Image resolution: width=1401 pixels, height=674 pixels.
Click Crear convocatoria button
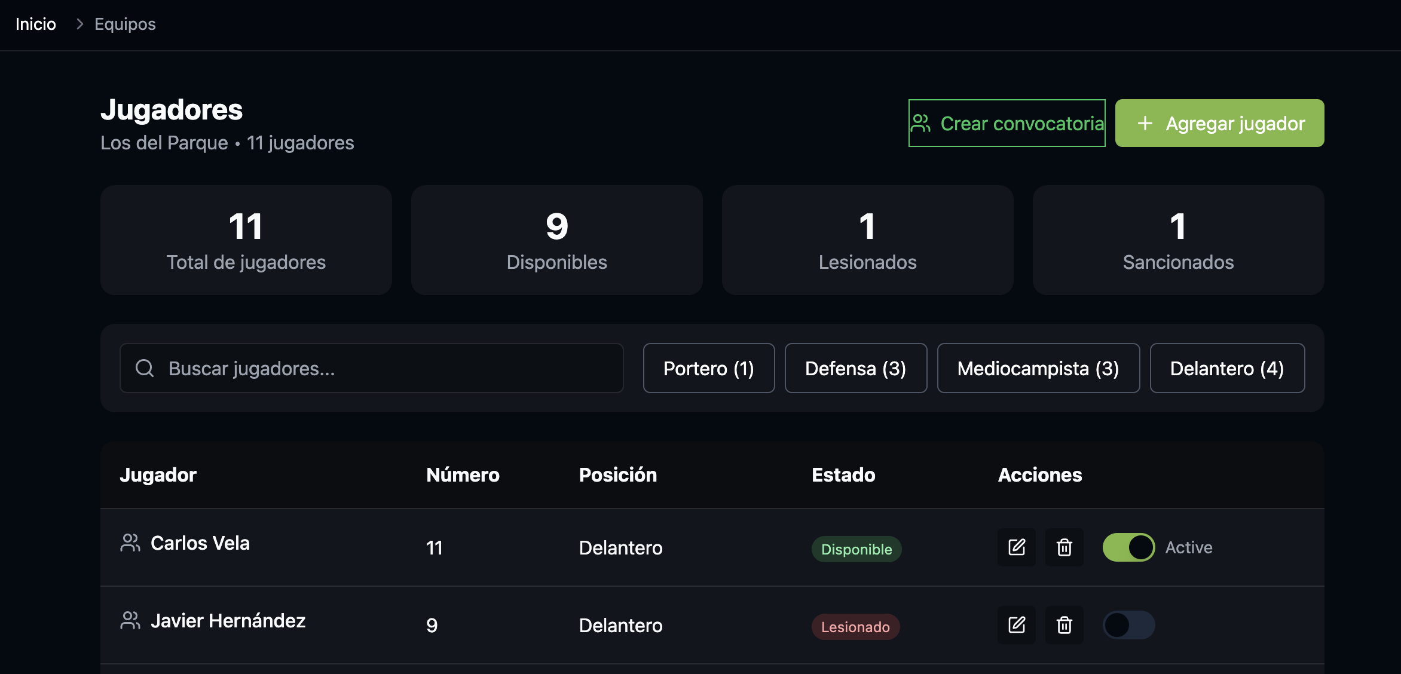(1007, 123)
